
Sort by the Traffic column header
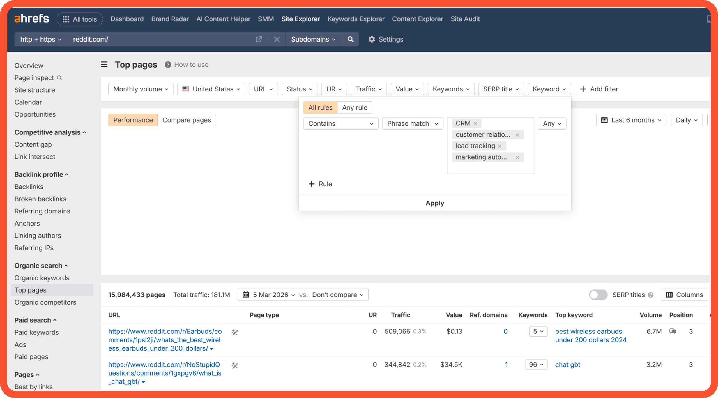click(401, 315)
